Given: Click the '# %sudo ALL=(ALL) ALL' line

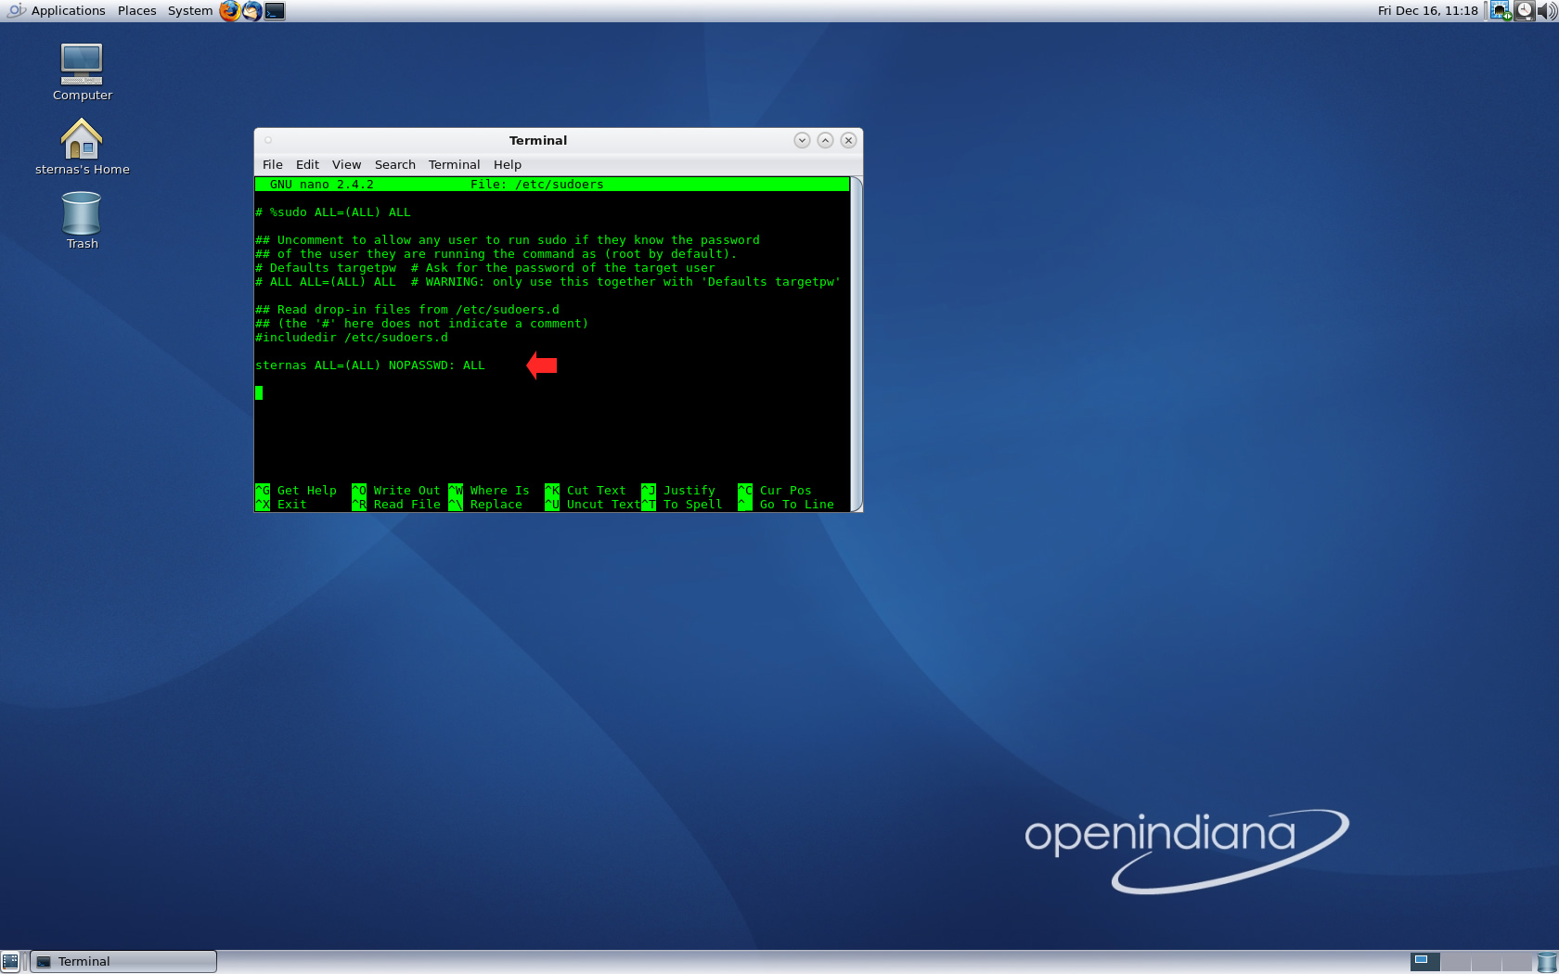Looking at the screenshot, I should coord(333,212).
